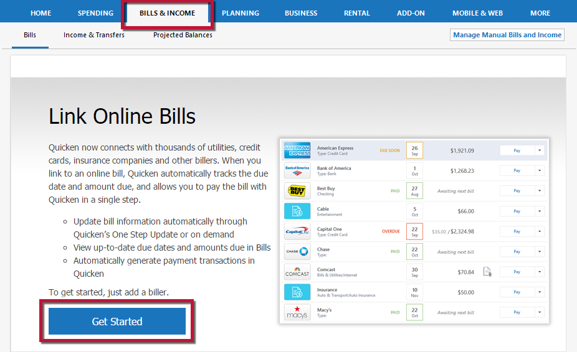Click the Capital One $2,324.98 amount

462,231
